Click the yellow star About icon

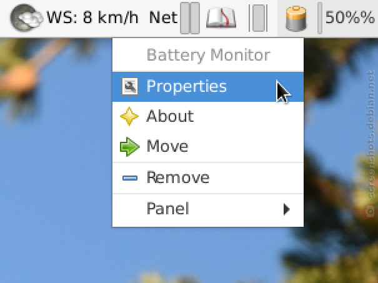tap(129, 116)
